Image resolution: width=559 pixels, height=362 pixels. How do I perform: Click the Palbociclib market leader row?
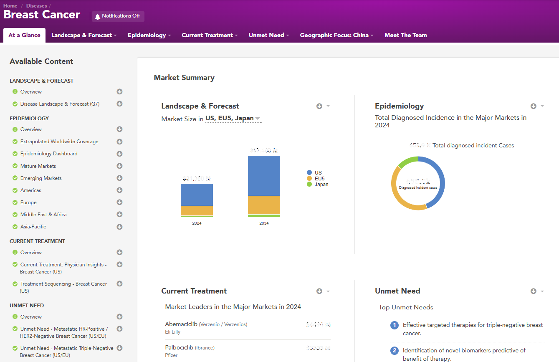(x=248, y=351)
